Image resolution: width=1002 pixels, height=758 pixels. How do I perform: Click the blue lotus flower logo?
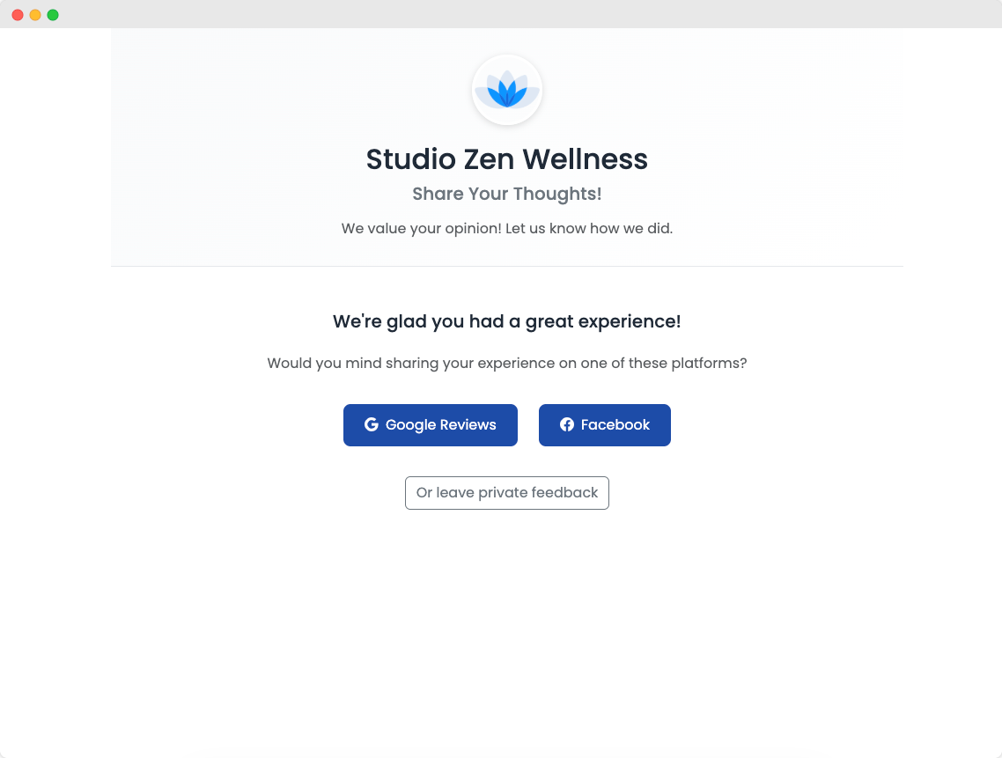(x=507, y=91)
